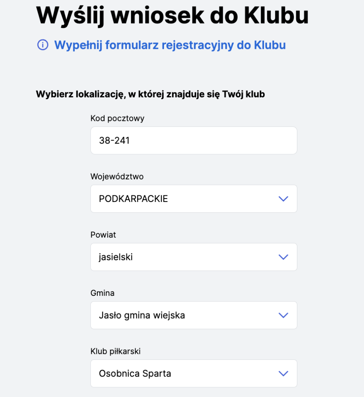Click the chevron near Osobnica Sparta
The image size is (364, 397).
click(x=283, y=373)
